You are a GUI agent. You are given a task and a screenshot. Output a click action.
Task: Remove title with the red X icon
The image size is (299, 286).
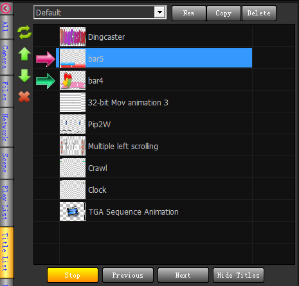(24, 97)
